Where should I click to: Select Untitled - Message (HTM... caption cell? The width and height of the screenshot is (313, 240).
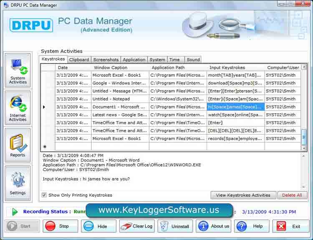tap(120, 91)
